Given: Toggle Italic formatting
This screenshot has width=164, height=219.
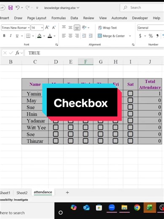Looking at the screenshot, I should (11, 36).
